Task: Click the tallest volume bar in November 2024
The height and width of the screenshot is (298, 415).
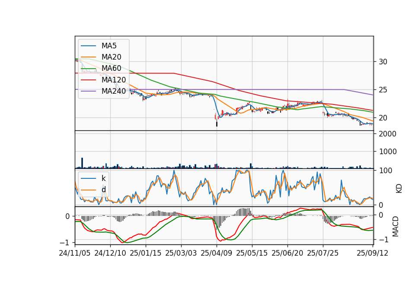Action: 82,163
